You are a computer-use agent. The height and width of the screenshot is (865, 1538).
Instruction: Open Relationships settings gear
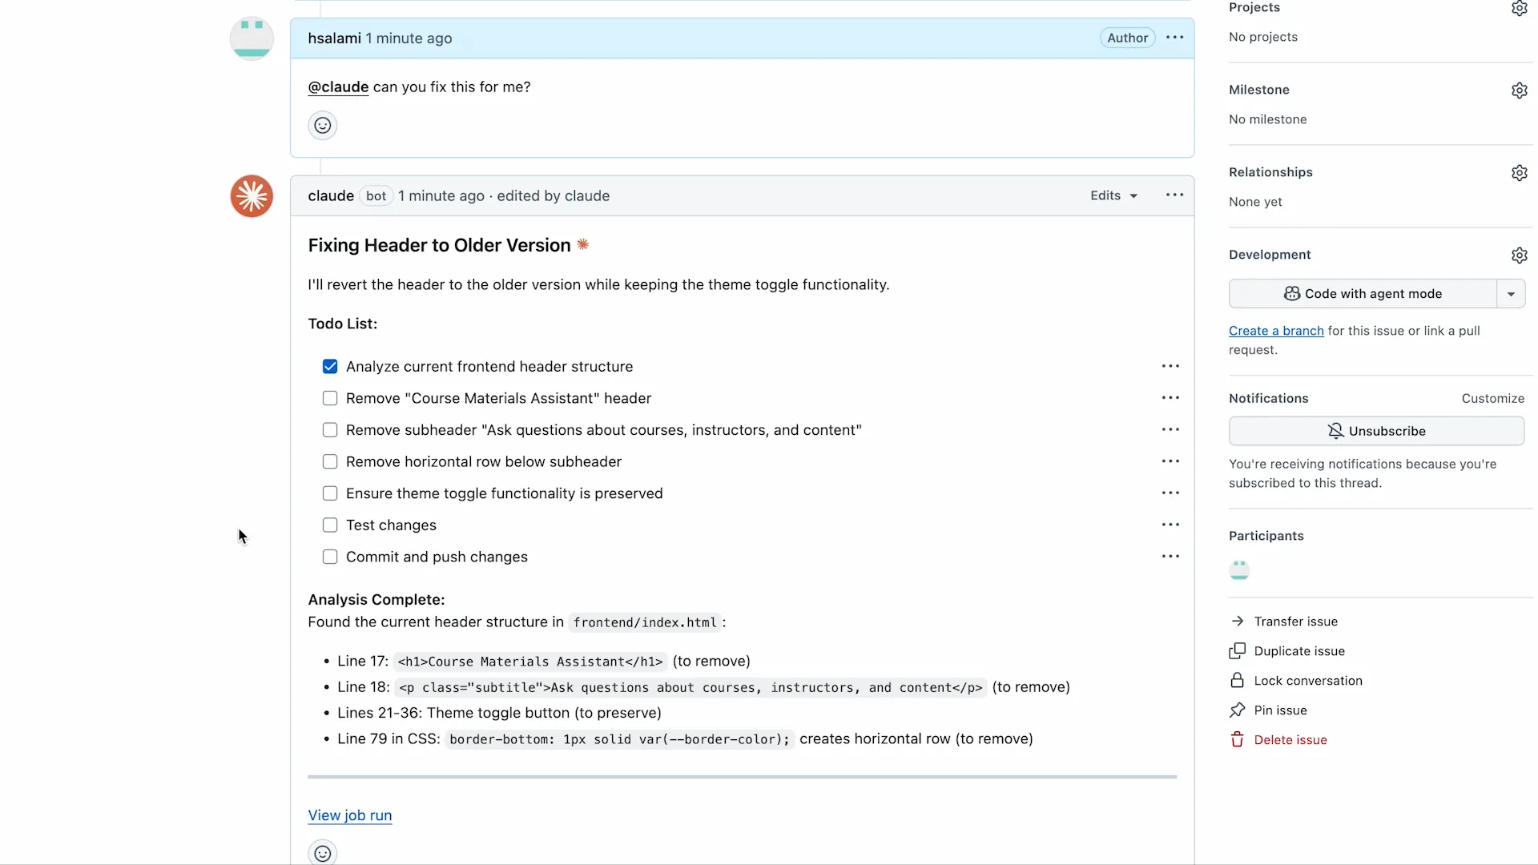coord(1519,173)
